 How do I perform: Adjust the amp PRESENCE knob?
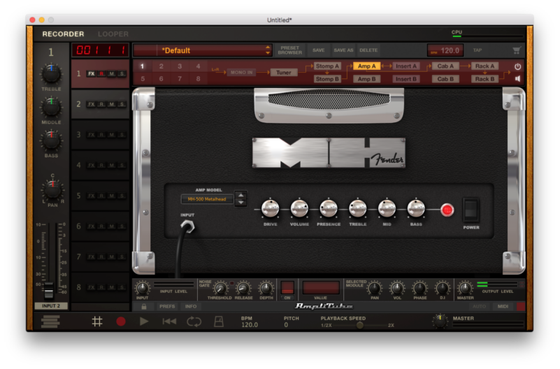[329, 208]
